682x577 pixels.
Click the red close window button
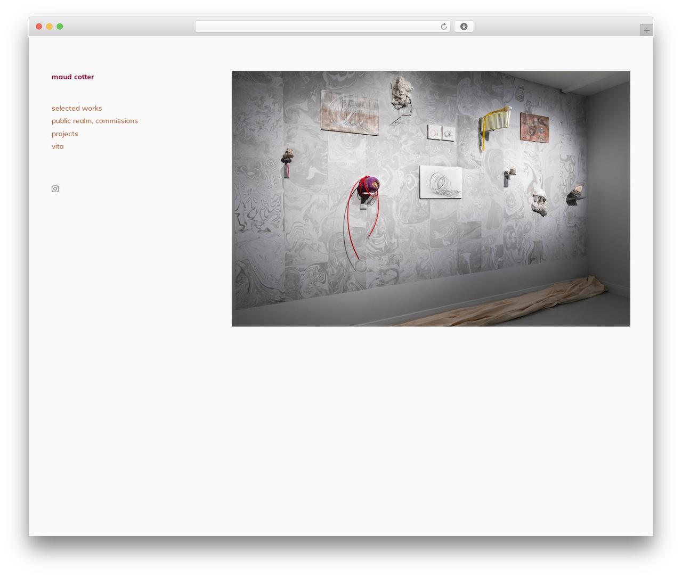tap(39, 27)
